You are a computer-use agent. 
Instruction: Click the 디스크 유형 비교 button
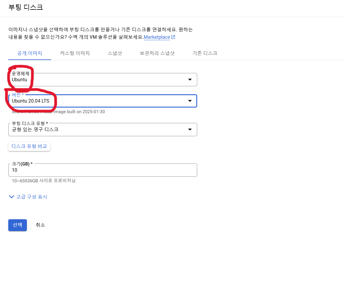coord(29,147)
